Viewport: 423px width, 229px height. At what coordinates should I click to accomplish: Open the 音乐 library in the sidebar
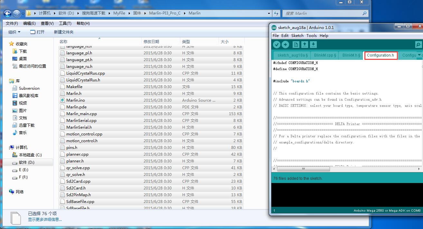tap(23, 133)
